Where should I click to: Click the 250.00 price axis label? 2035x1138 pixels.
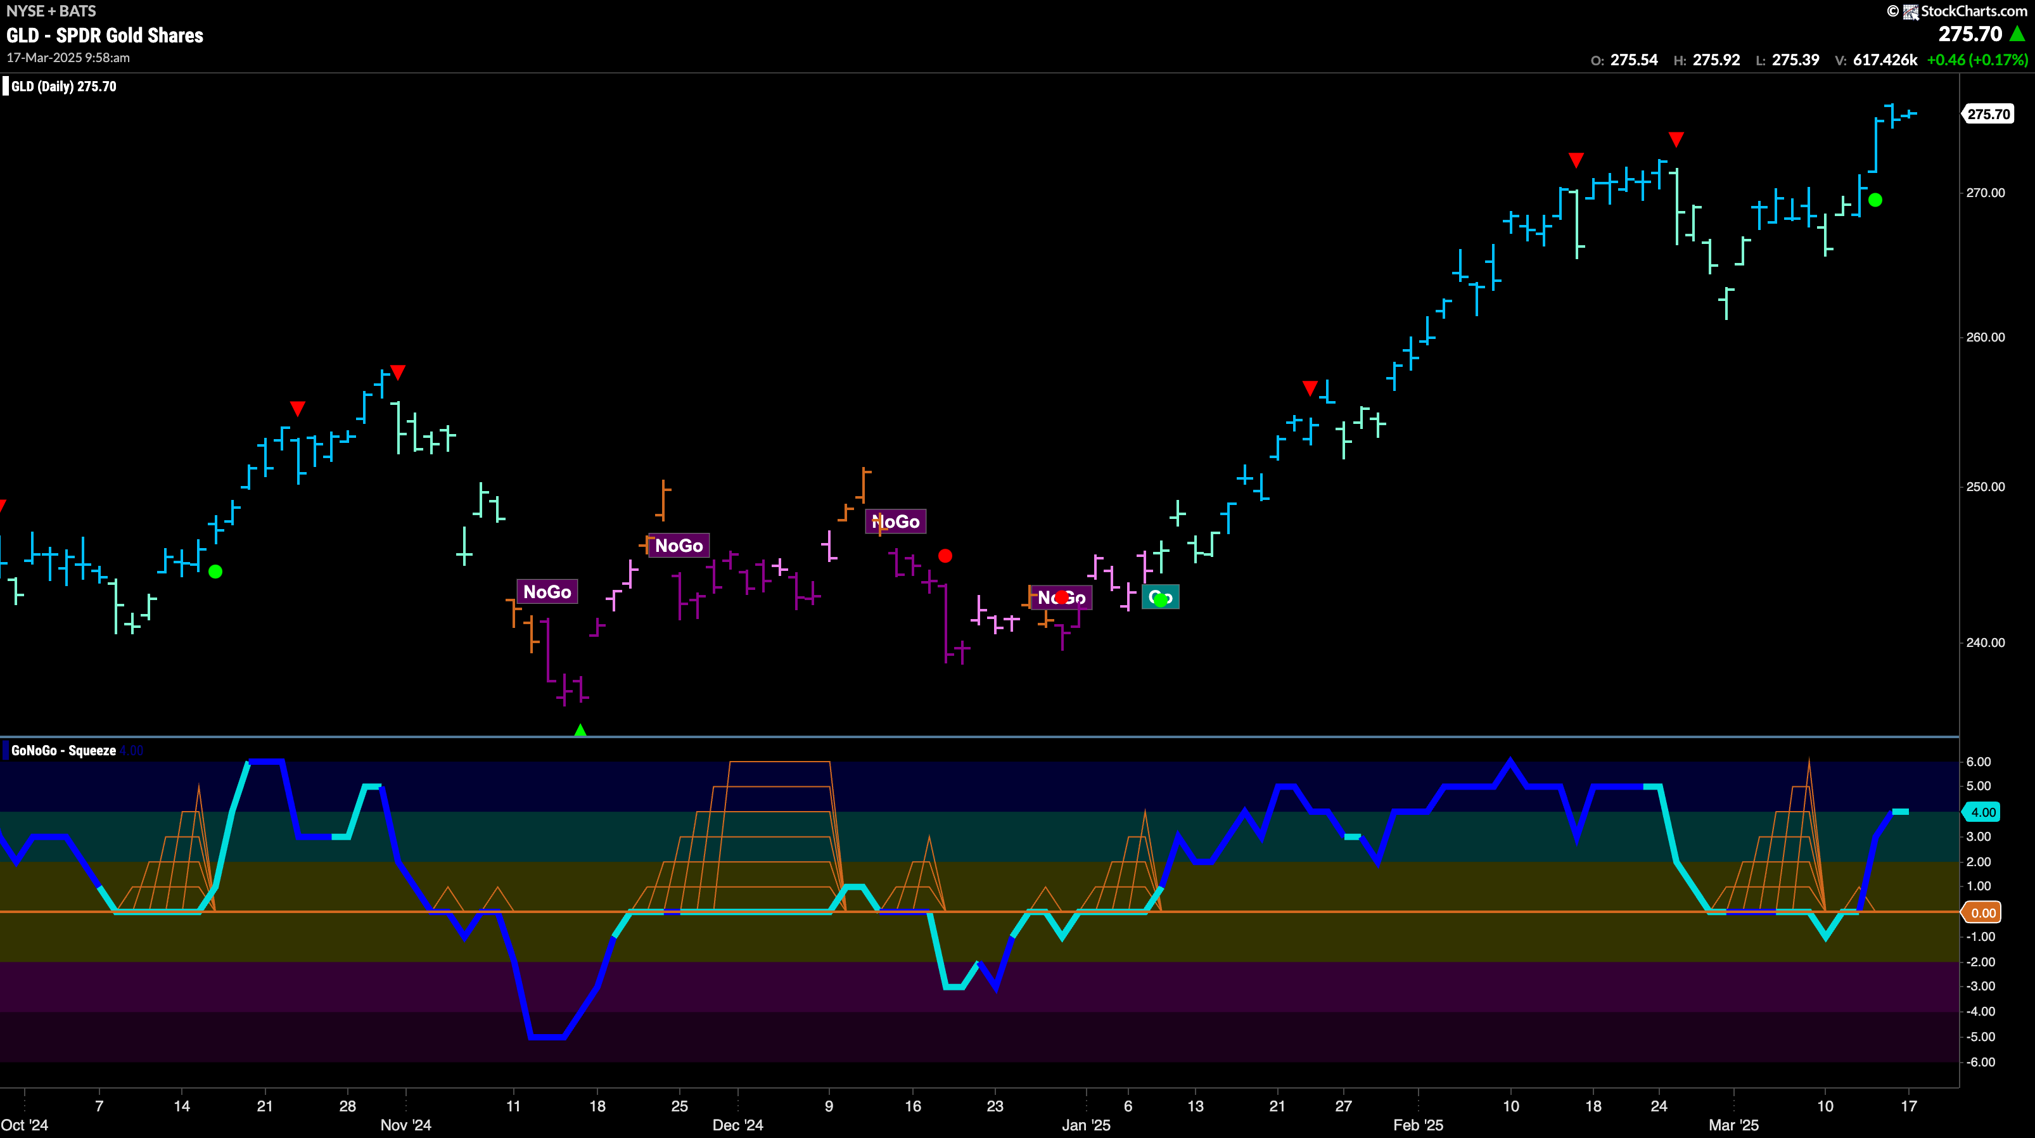click(x=1985, y=487)
